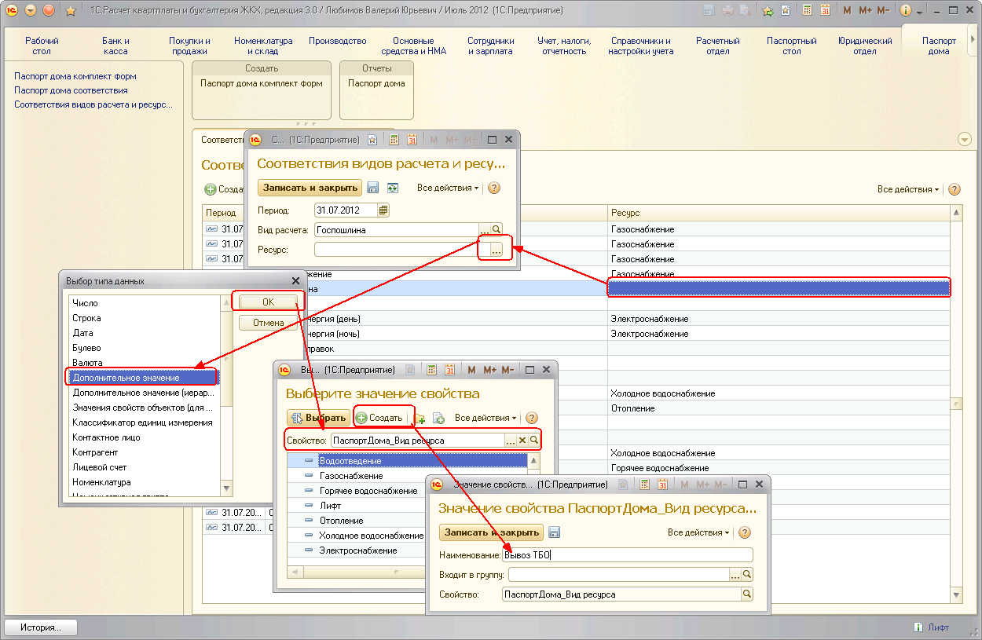This screenshot has height=640, width=982.
Task: Click the ellipsis button in Ресурс field
Action: [x=496, y=250]
